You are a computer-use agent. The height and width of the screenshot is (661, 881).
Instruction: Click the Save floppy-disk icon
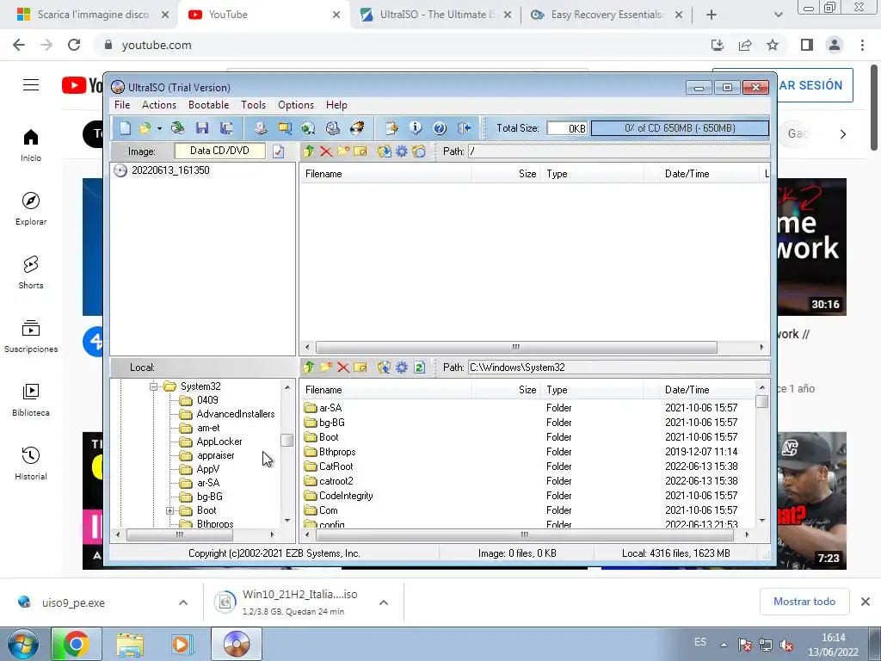pos(202,128)
